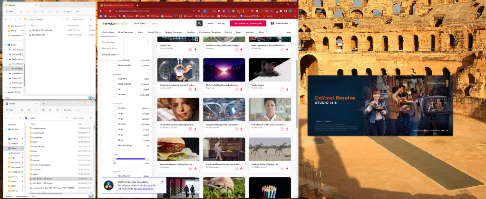Open a new Chrome tab
Viewport: 486px width, 199px height.
[137, 5]
